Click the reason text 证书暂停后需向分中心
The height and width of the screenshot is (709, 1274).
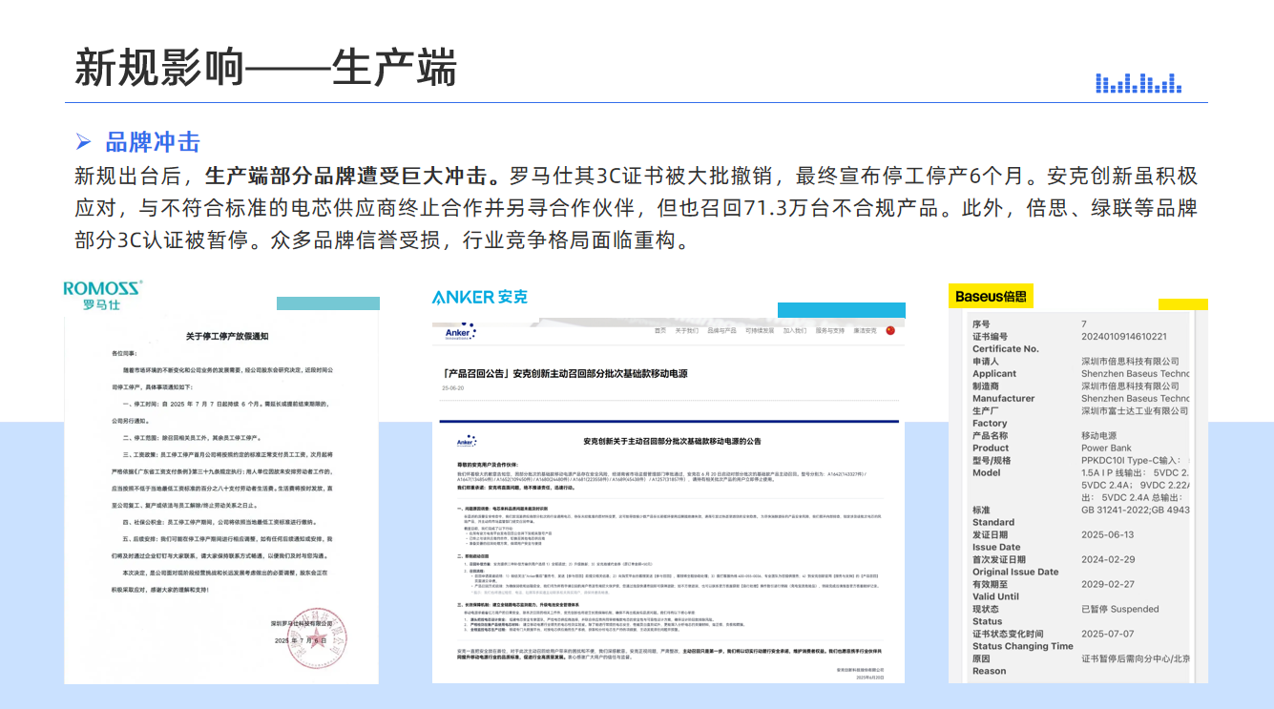(x=1135, y=659)
